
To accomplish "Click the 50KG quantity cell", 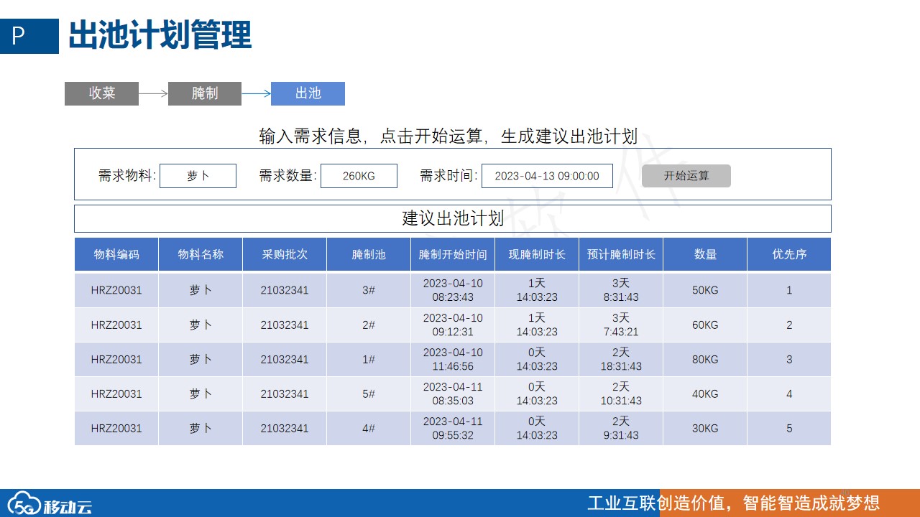I will click(x=705, y=290).
